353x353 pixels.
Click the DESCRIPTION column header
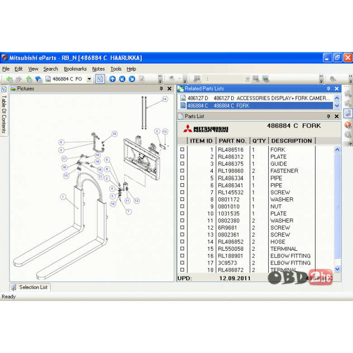[291, 141]
